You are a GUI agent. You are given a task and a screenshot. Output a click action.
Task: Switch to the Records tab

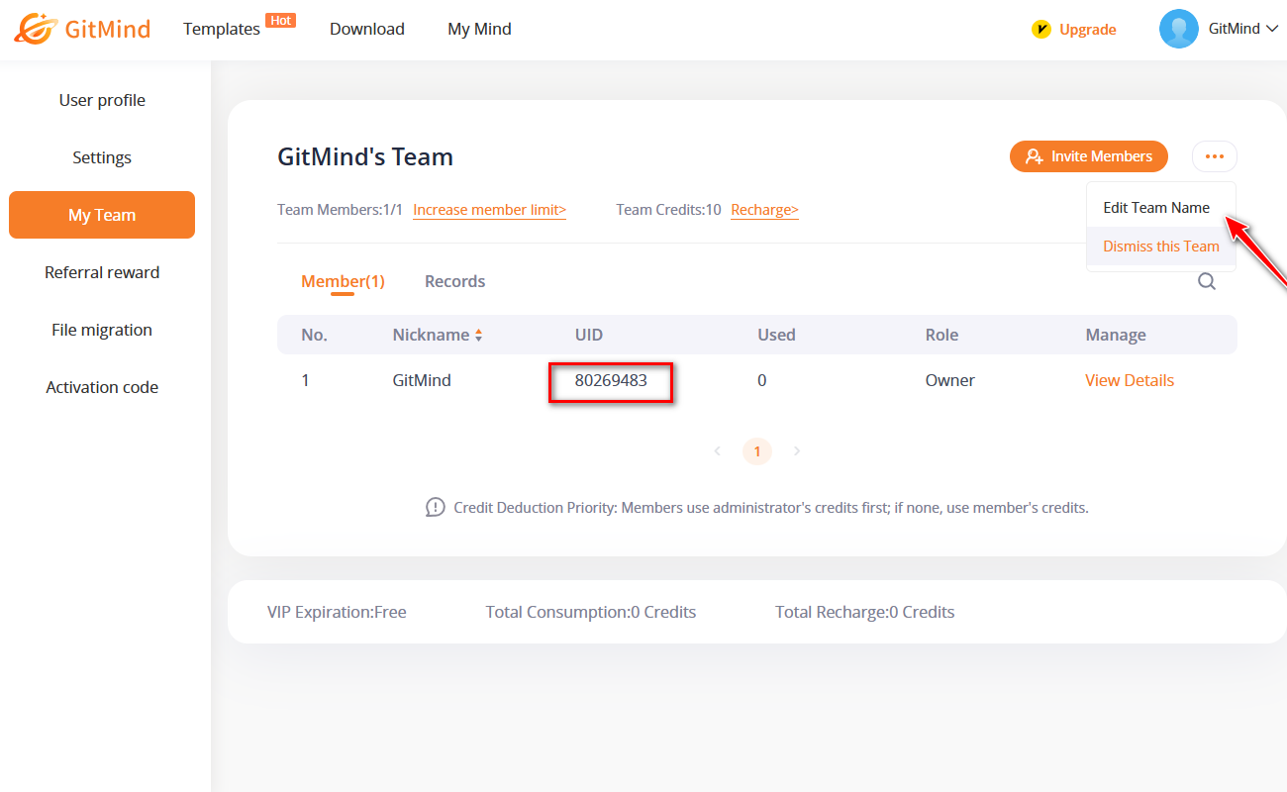click(454, 281)
